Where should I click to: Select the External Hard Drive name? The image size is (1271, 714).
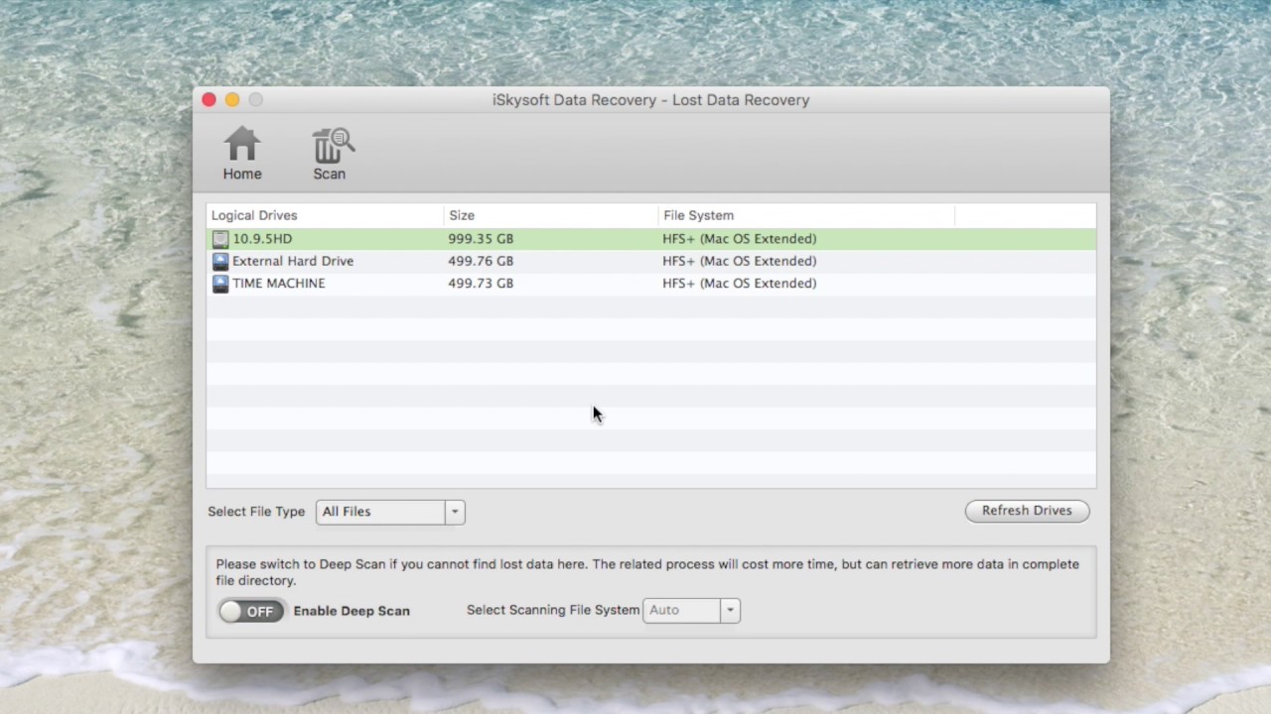coord(293,261)
